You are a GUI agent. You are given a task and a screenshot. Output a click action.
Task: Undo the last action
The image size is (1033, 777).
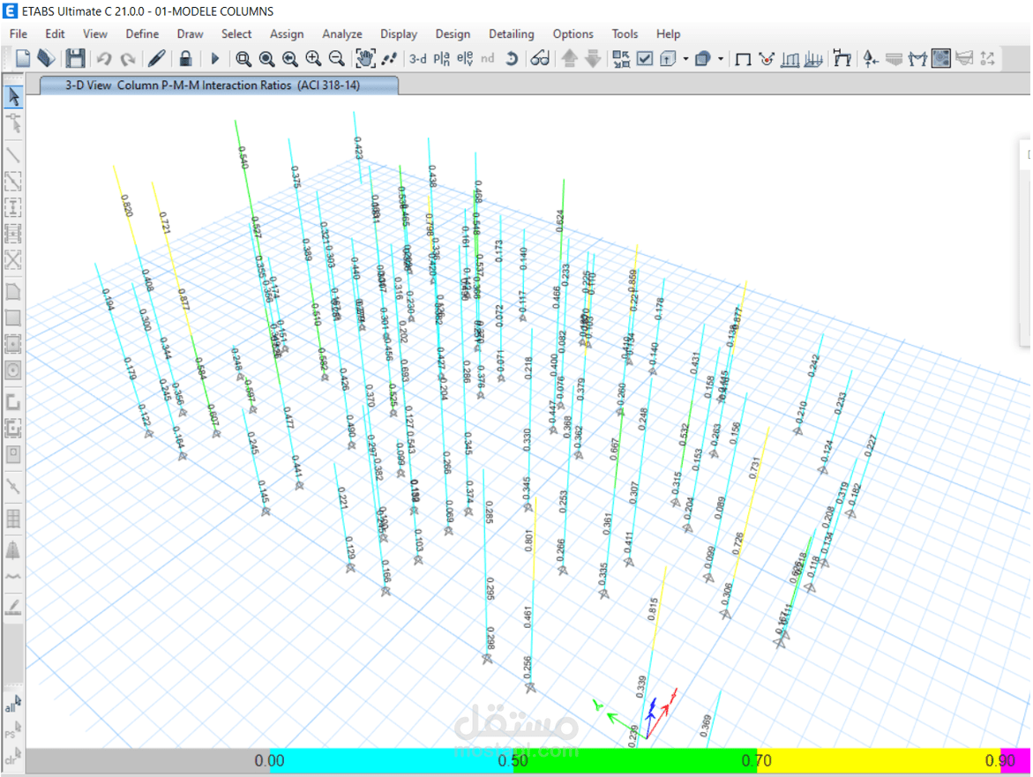[x=103, y=58]
